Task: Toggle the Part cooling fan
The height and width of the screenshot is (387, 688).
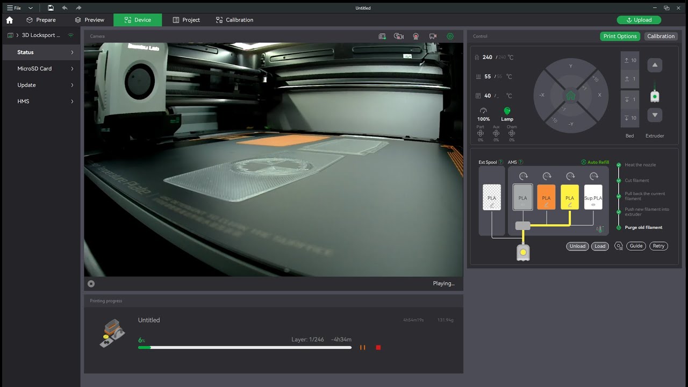Action: (x=481, y=133)
